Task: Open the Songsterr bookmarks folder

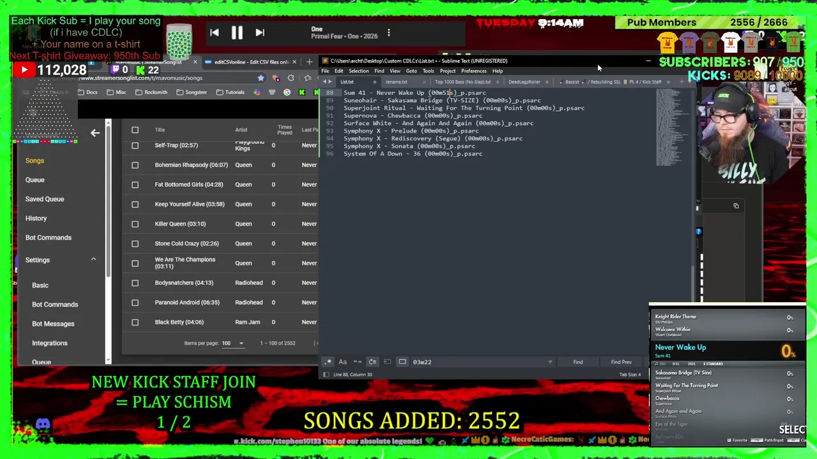Action: point(191,92)
